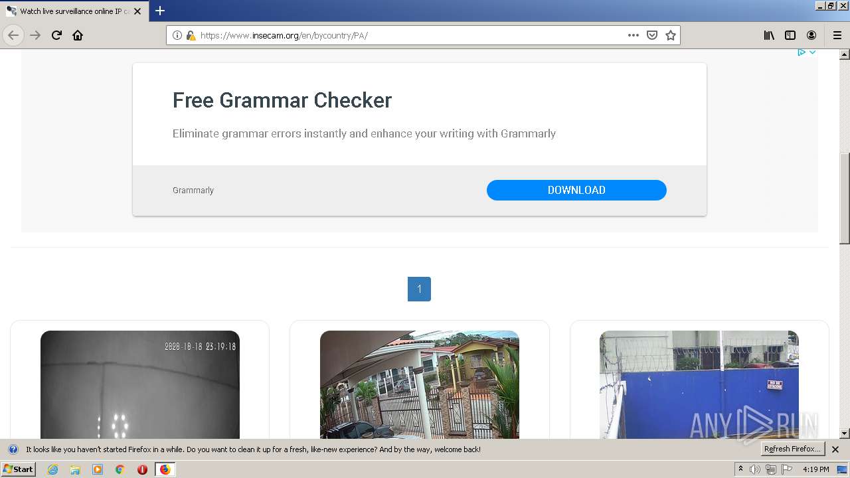Viewport: 850px width, 478px height.
Task: Toggle the sidebar view
Action: (790, 35)
